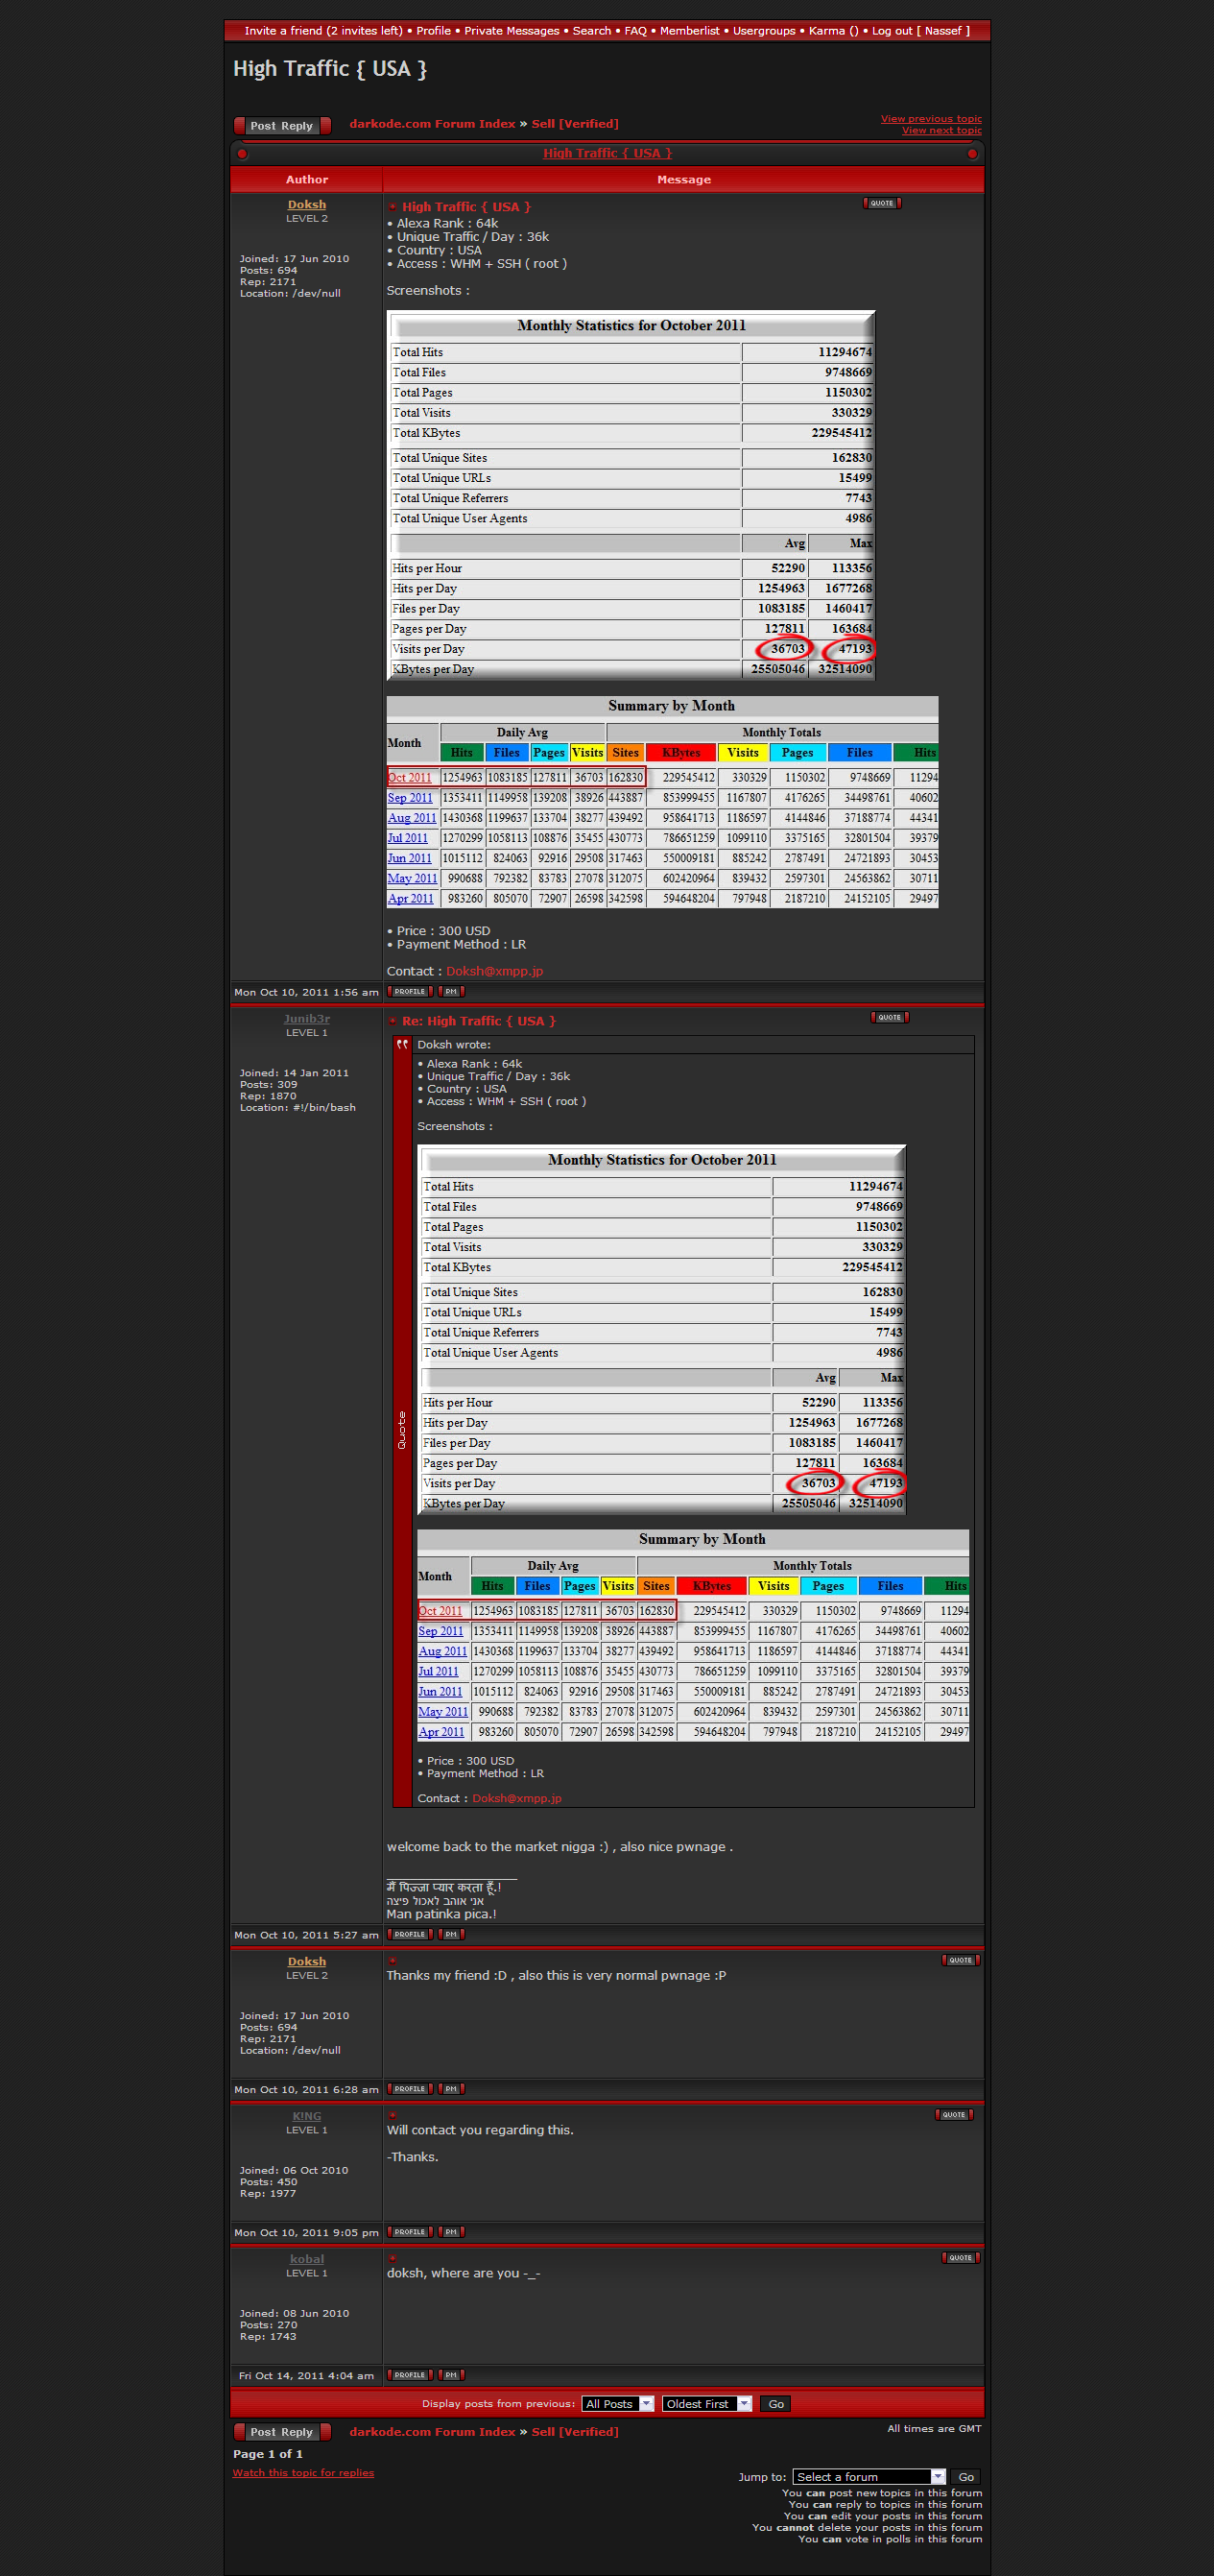This screenshot has width=1214, height=2576.
Task: Expand the All Posts dropdown
Action: point(617,2403)
